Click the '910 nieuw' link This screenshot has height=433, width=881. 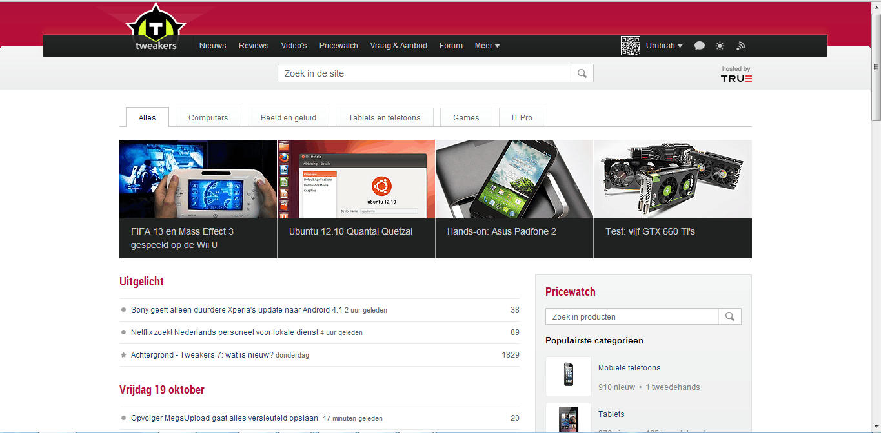(x=616, y=387)
